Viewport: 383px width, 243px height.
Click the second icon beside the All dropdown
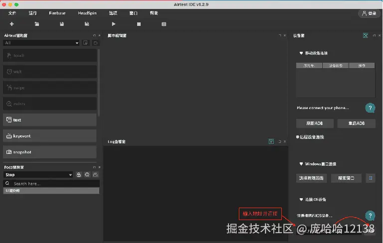pos(96,43)
